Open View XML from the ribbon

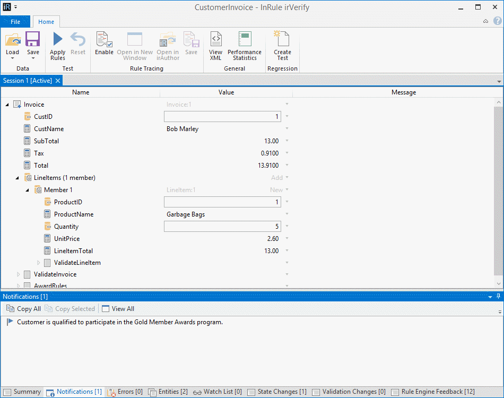click(215, 39)
